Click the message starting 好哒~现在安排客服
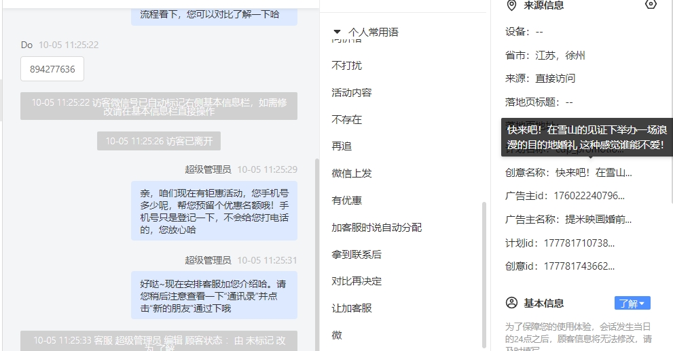The image size is (673, 351). point(214,295)
